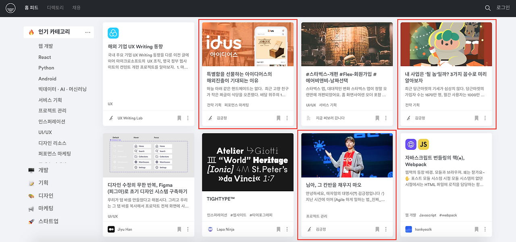The height and width of the screenshot is (242, 516).
Task: Open the 디렉토리 tab
Action: (55, 8)
